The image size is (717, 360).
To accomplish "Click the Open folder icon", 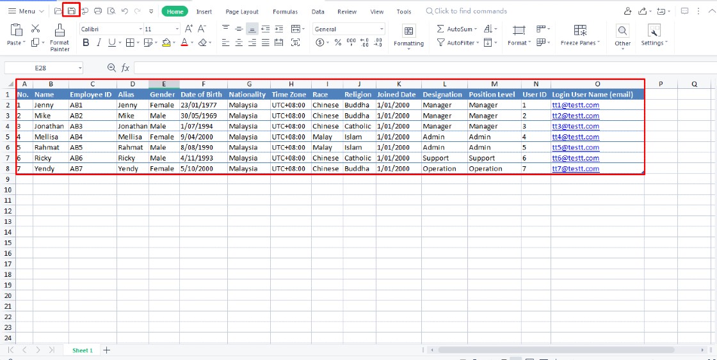I will 58,11.
